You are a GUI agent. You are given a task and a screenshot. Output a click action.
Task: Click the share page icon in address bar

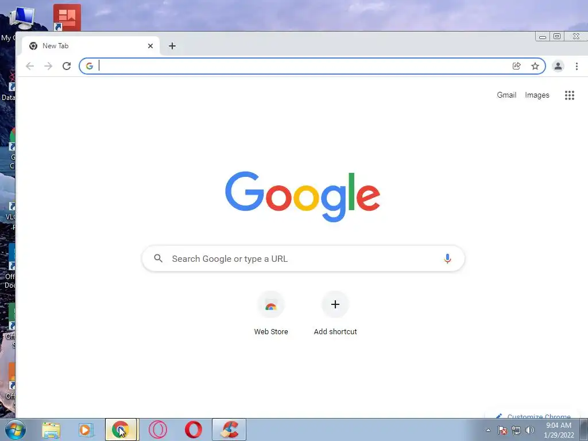(x=516, y=67)
